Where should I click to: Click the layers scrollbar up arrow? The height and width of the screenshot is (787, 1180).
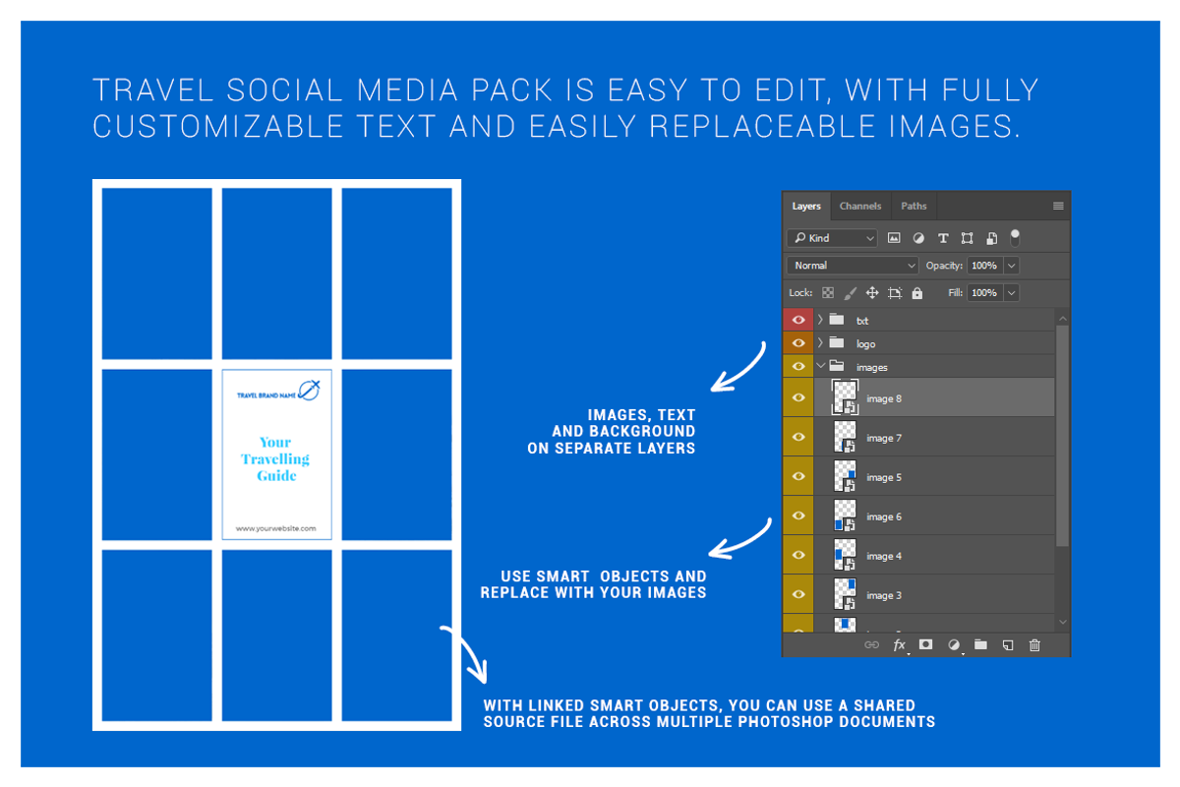(x=1062, y=318)
